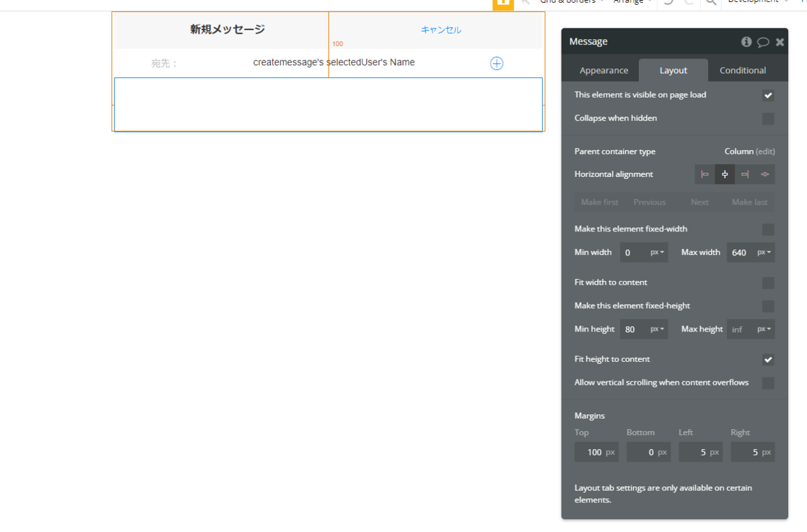Check 'Make this element fixed-height'
The image size is (807, 532).
[768, 307]
